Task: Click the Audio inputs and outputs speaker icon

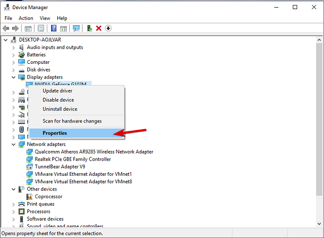Action: 21,47
